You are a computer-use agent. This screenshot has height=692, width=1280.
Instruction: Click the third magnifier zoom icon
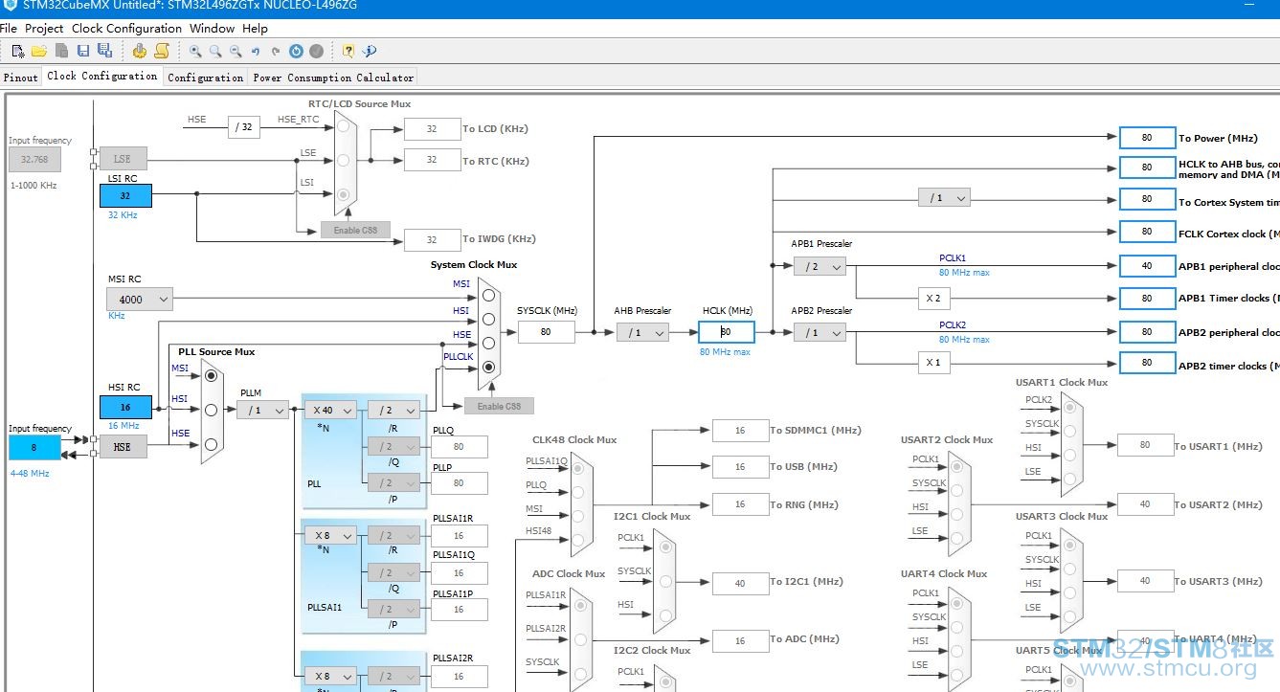tap(236, 51)
